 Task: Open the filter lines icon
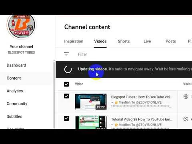pyautogui.click(x=66, y=54)
